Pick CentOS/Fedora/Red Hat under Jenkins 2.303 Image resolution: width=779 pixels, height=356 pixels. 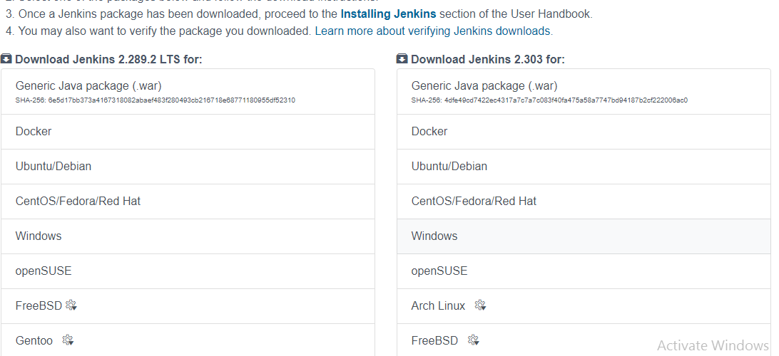(584, 201)
